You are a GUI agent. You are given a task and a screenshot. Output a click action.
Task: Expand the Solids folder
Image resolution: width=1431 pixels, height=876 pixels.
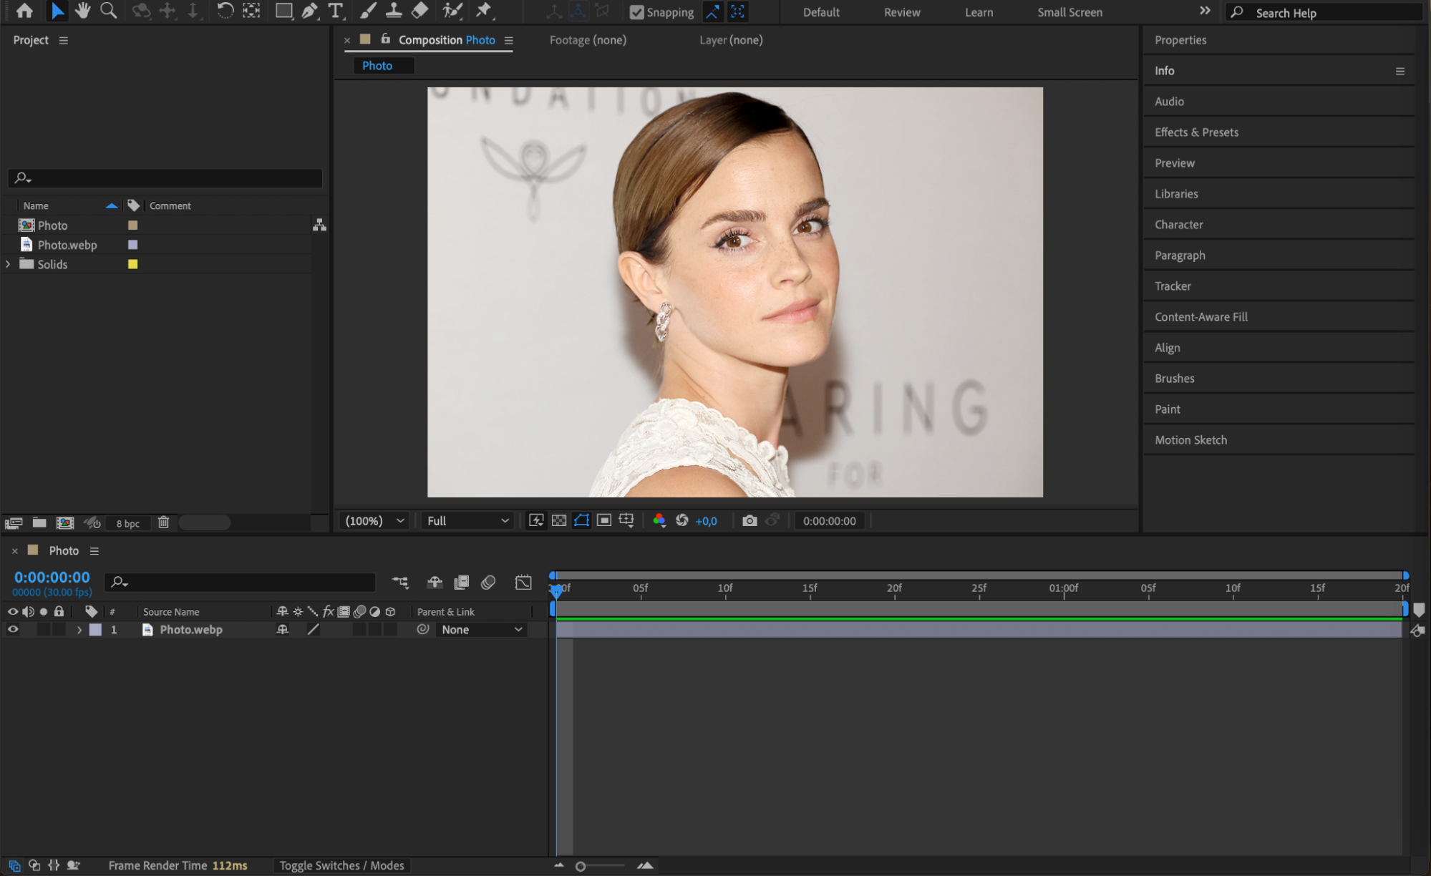coord(8,264)
